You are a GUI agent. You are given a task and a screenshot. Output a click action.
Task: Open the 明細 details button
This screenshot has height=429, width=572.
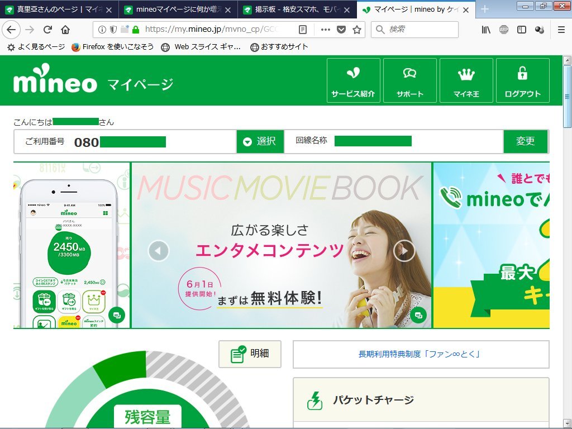pyautogui.click(x=250, y=354)
